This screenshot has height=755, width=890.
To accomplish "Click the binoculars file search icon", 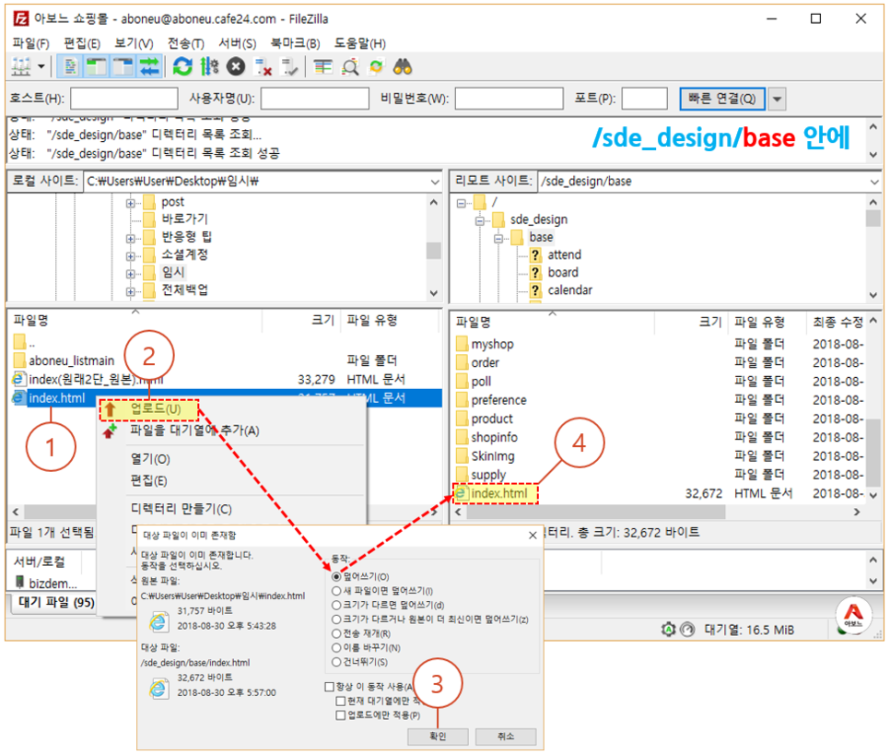I will (403, 67).
